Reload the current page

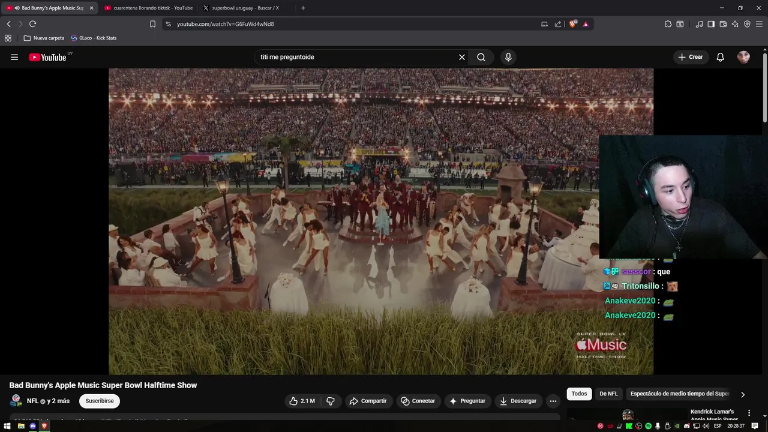coord(32,24)
